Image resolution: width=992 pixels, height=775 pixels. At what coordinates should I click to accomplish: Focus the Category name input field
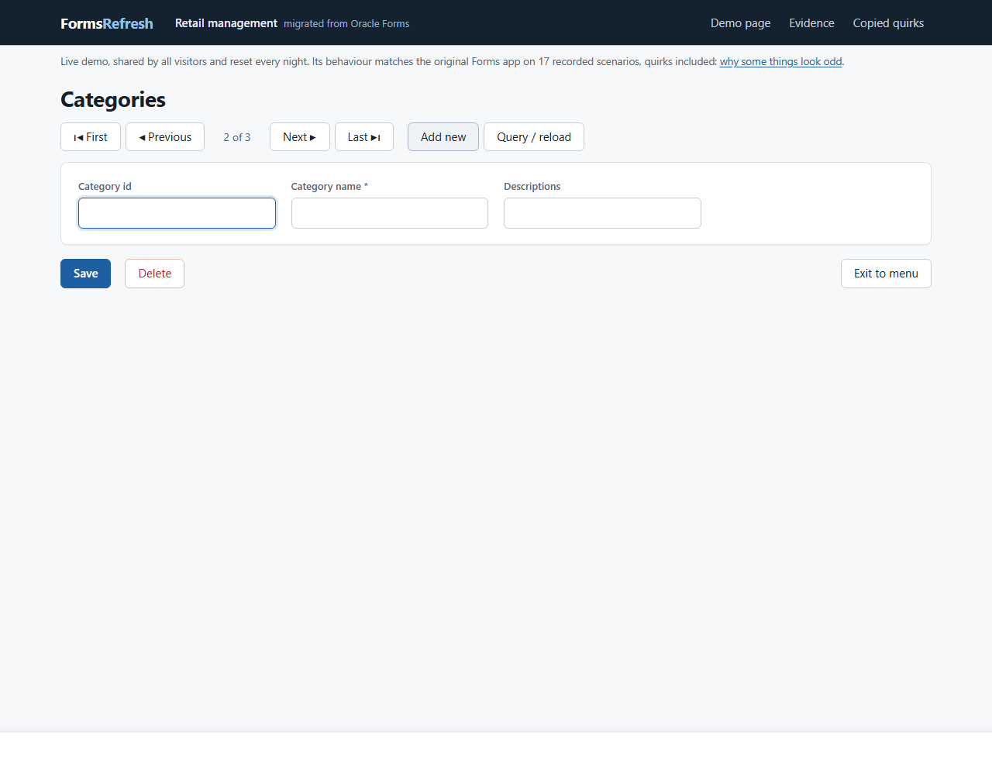pyautogui.click(x=390, y=213)
